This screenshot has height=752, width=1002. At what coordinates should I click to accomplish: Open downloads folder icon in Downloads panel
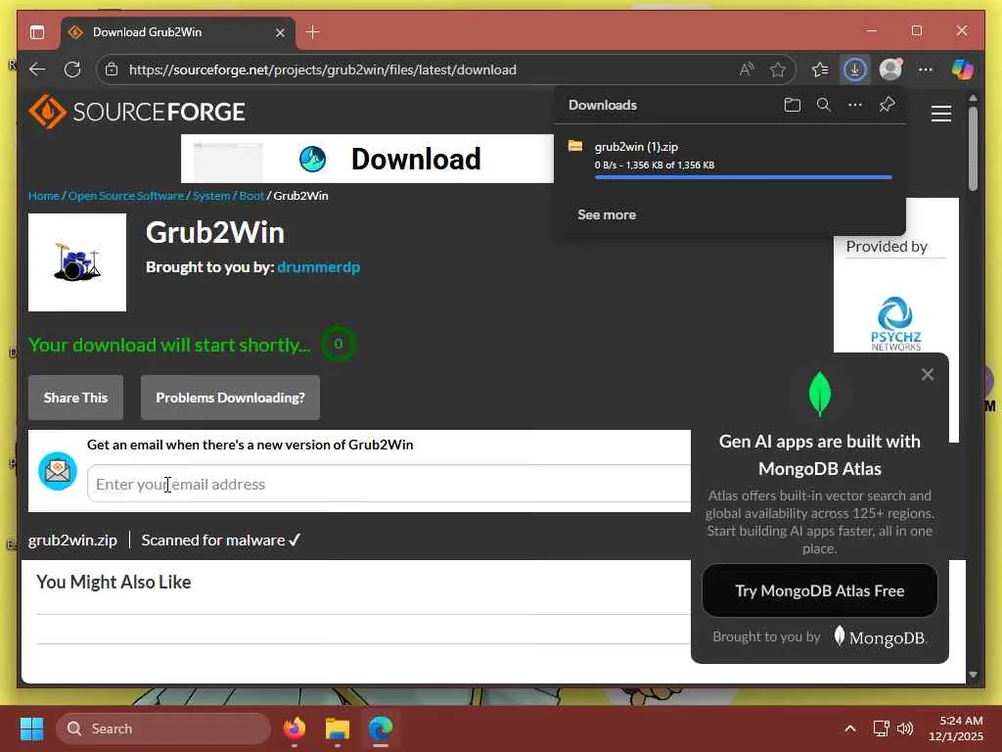792,105
